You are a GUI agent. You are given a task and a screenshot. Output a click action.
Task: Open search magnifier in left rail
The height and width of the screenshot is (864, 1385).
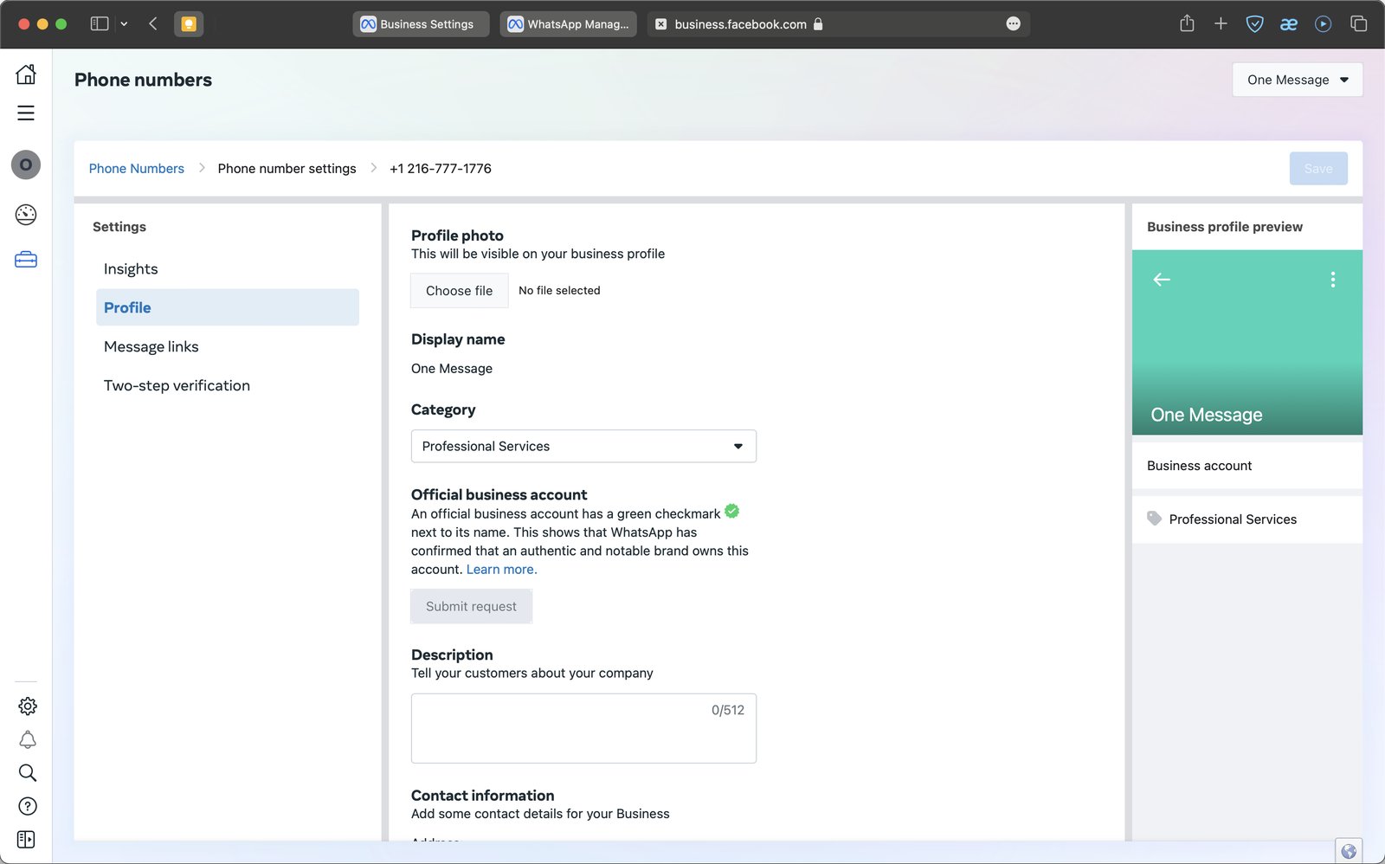click(x=28, y=772)
